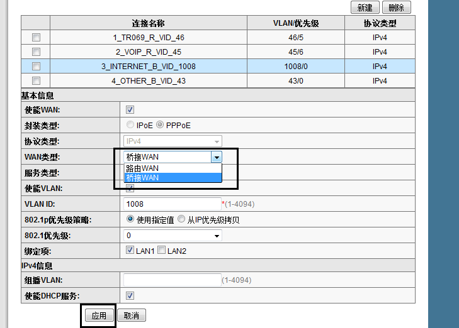Click the 应用 button to apply
The width and height of the screenshot is (459, 328).
[99, 315]
